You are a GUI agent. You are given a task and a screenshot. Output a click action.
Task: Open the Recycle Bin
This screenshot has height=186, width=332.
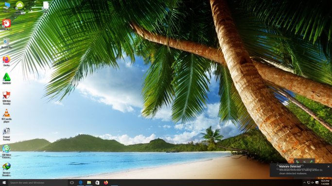(6, 43)
